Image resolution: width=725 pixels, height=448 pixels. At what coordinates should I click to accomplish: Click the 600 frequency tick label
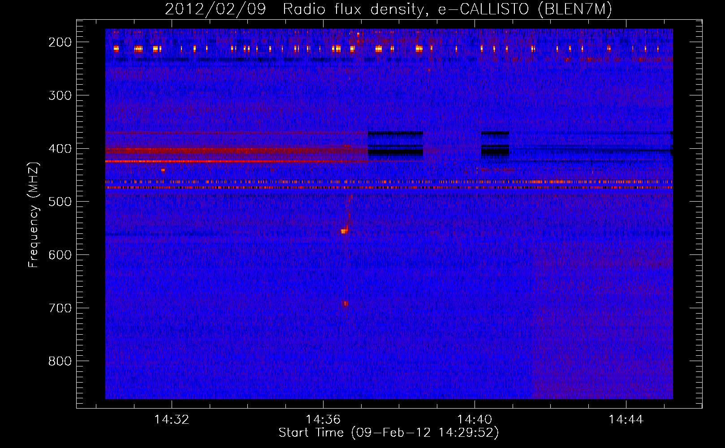point(60,254)
